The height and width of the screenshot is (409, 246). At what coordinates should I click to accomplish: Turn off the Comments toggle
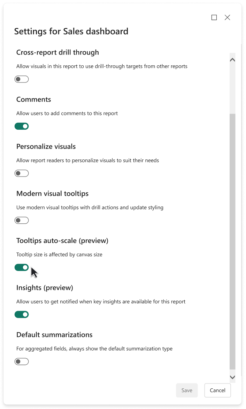point(22,126)
